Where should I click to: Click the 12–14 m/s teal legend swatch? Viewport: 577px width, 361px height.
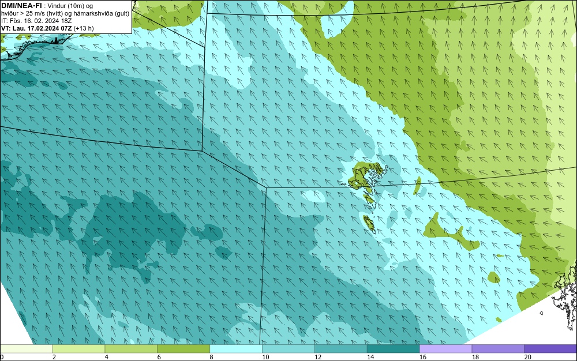click(x=341, y=348)
